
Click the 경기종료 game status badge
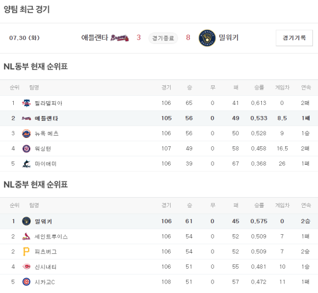click(x=163, y=38)
